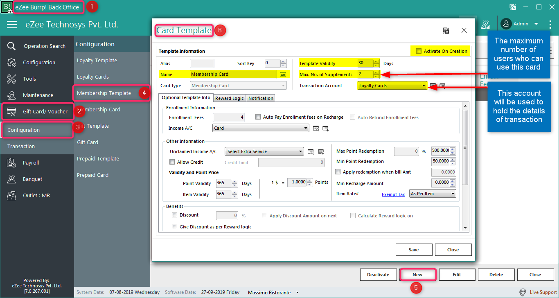Open Payroll via its sidebar icon
Screen dimensions: 559x298
[x=11, y=163]
